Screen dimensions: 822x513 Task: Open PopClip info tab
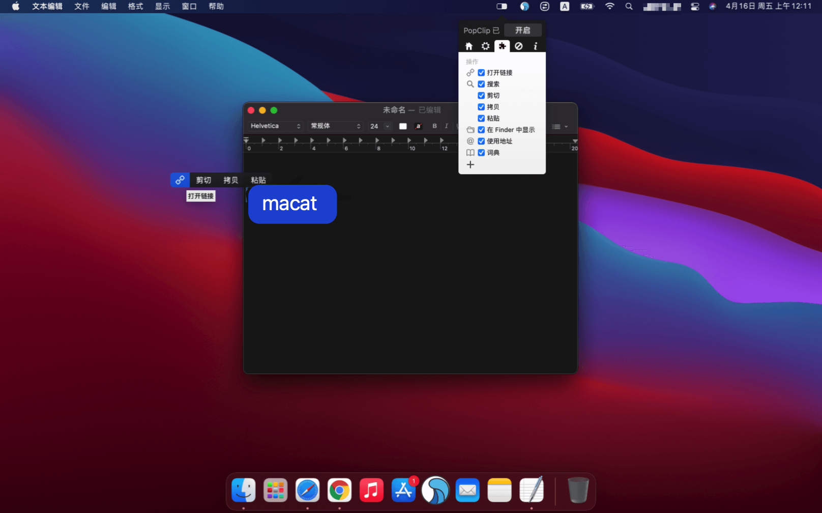[x=535, y=46]
